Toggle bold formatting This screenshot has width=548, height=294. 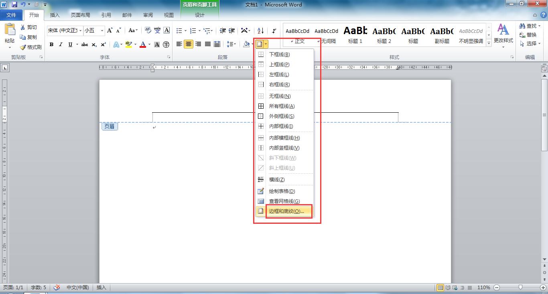(51, 45)
